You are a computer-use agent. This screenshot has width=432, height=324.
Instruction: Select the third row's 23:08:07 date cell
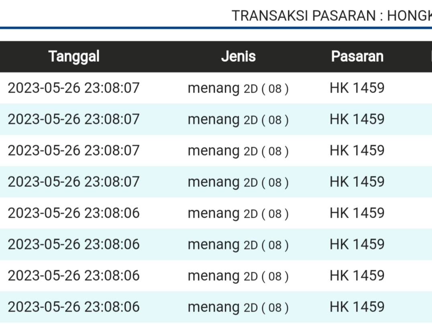(73, 150)
